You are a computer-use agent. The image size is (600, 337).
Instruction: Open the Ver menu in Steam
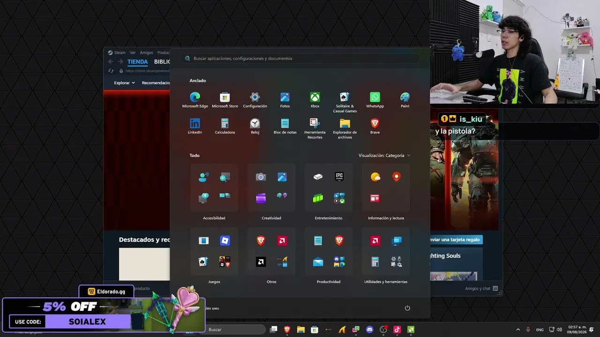point(133,52)
